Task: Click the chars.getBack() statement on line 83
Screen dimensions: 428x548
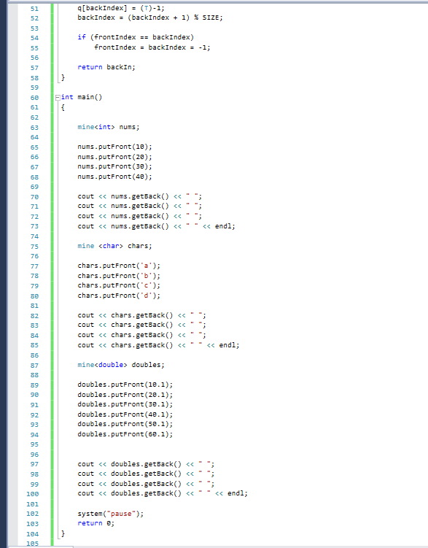Action: click(141, 325)
